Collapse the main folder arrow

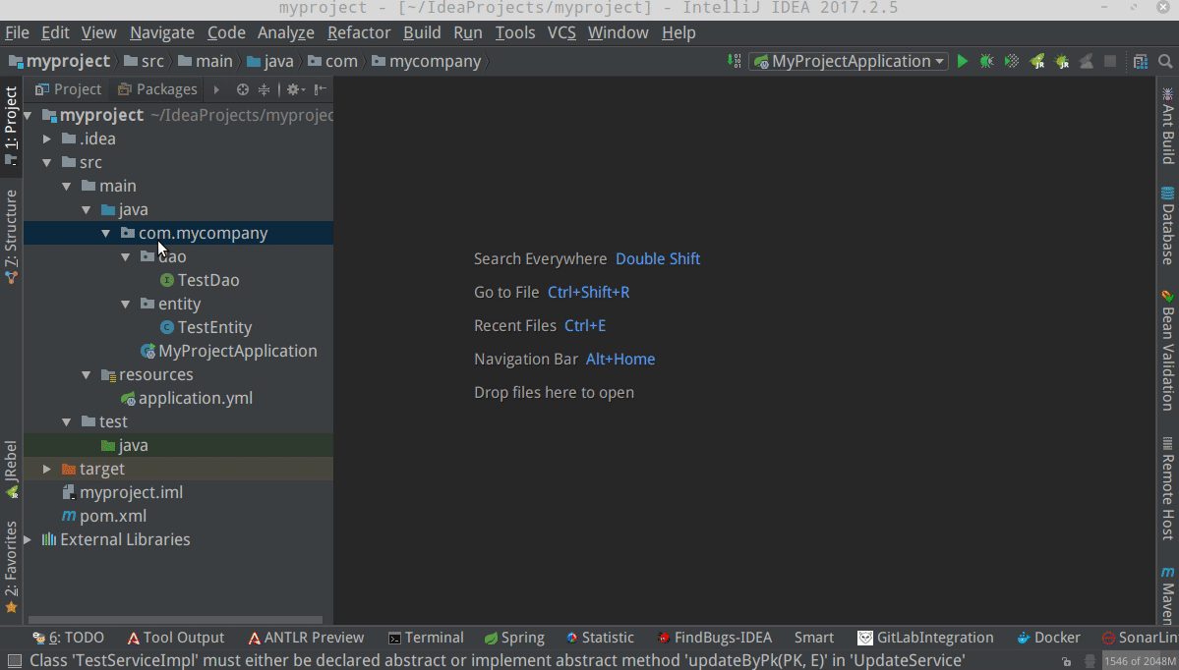tap(66, 187)
